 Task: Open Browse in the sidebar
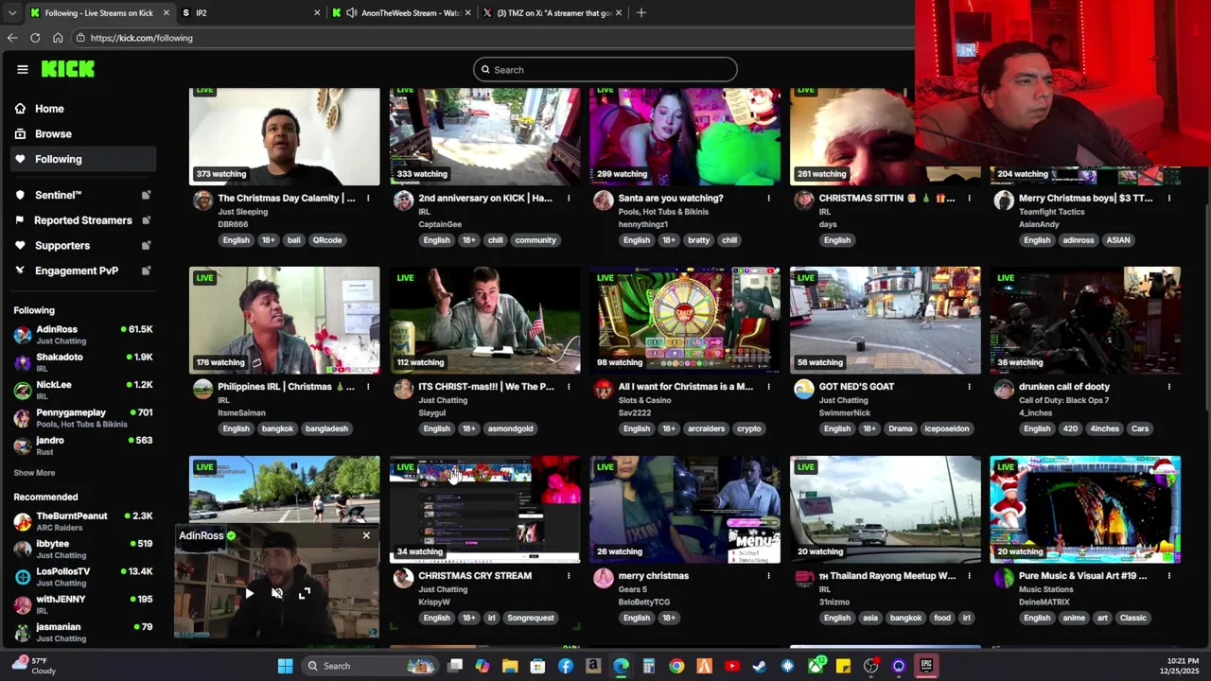(x=53, y=134)
